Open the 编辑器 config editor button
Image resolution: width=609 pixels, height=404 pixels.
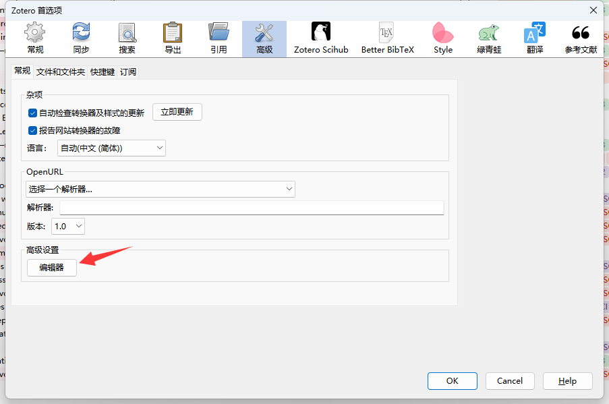click(x=52, y=268)
